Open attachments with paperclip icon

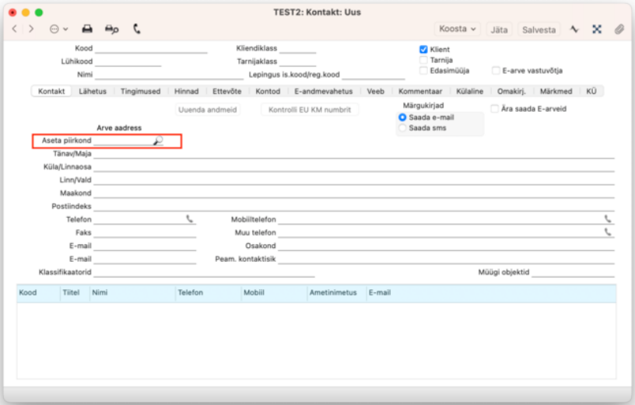619,29
